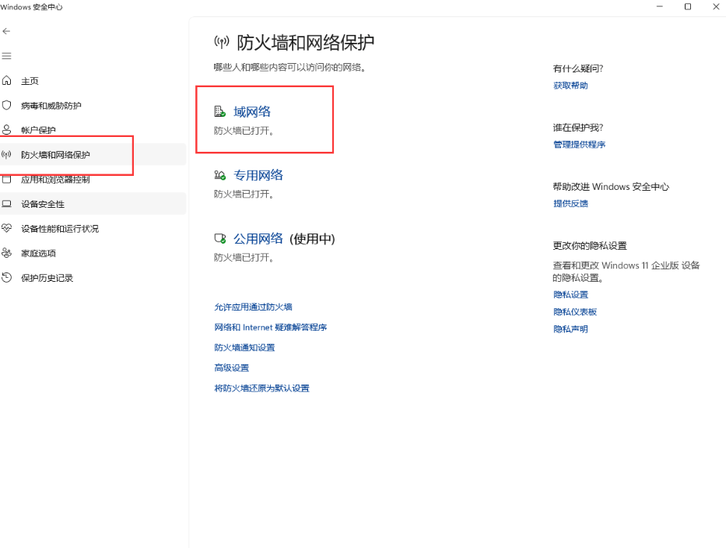The image size is (726, 548).
Task: Click the 更改你的隐私设置 heading
Action: [x=590, y=245]
